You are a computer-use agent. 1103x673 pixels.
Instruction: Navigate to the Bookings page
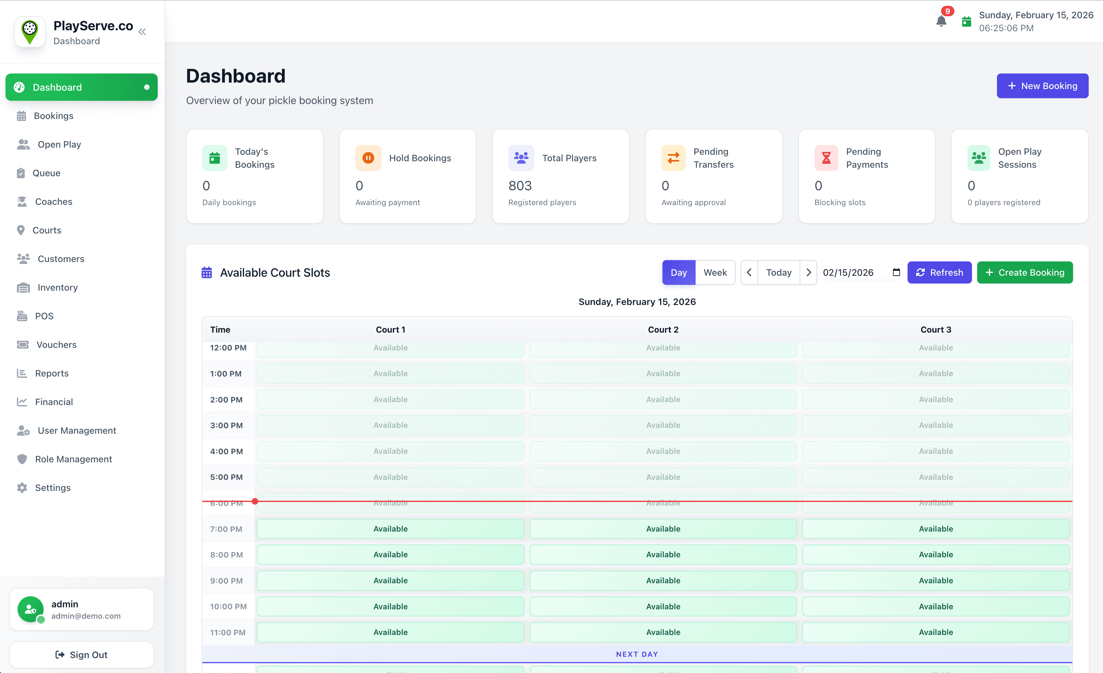pos(53,115)
